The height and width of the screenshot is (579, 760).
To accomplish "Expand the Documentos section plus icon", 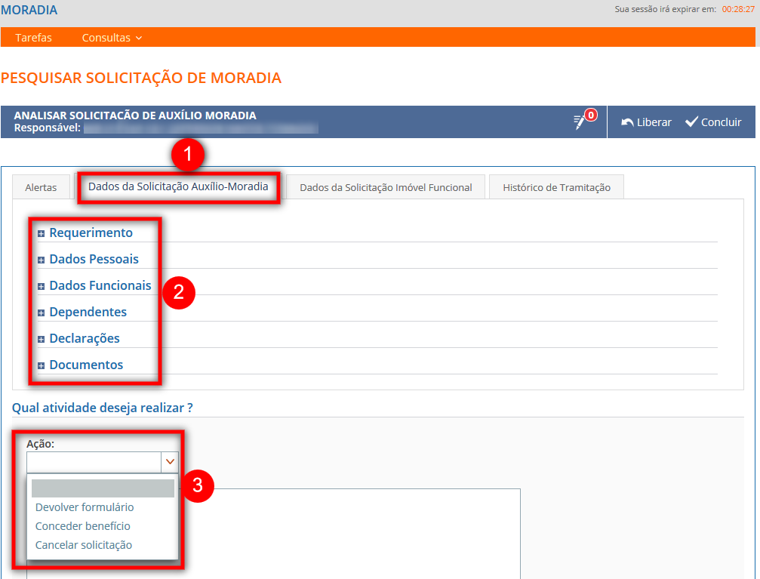I will pyautogui.click(x=42, y=365).
